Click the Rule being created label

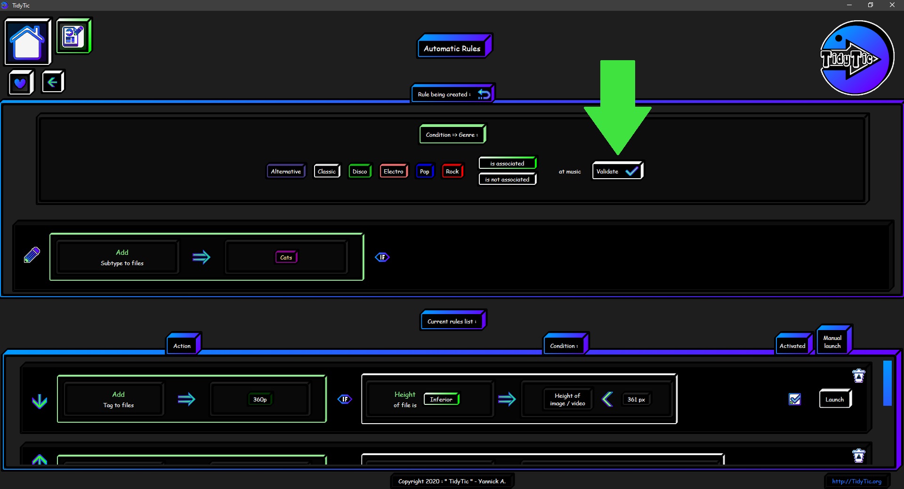444,94
